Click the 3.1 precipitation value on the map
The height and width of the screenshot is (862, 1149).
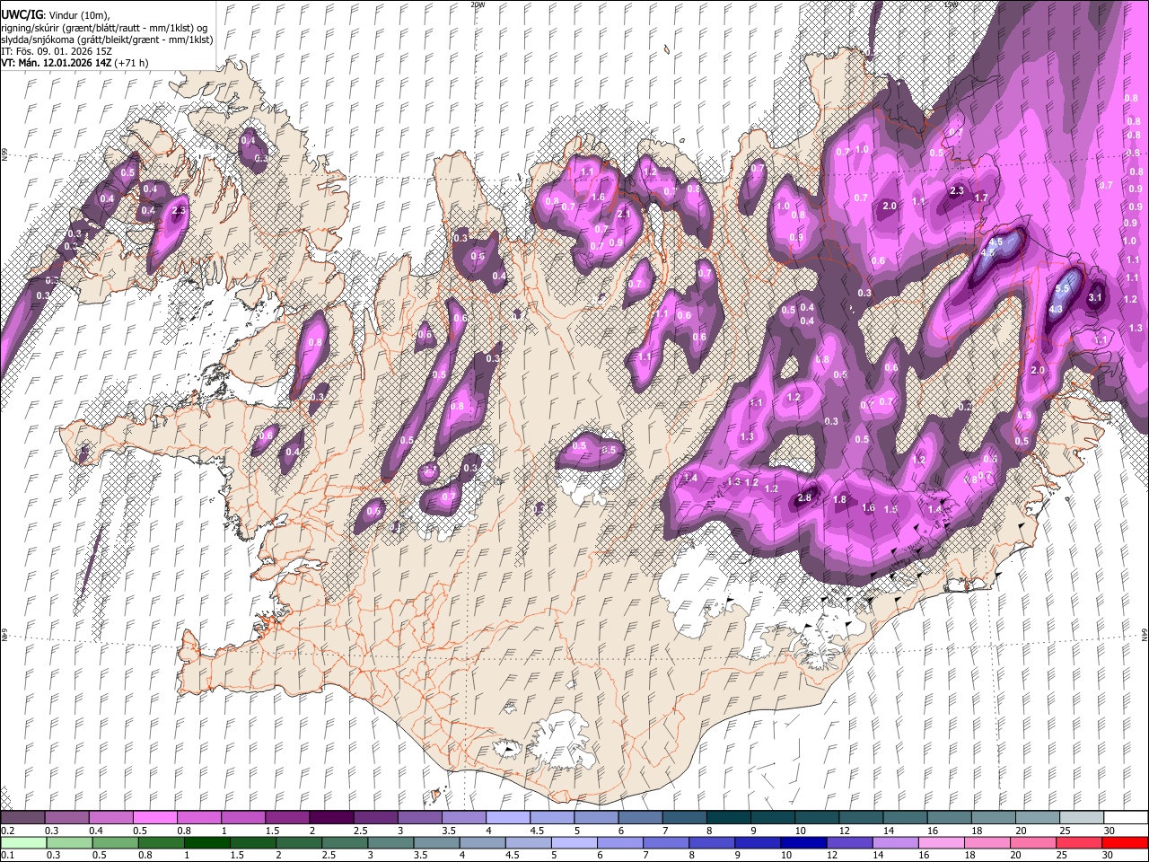[x=1095, y=297]
